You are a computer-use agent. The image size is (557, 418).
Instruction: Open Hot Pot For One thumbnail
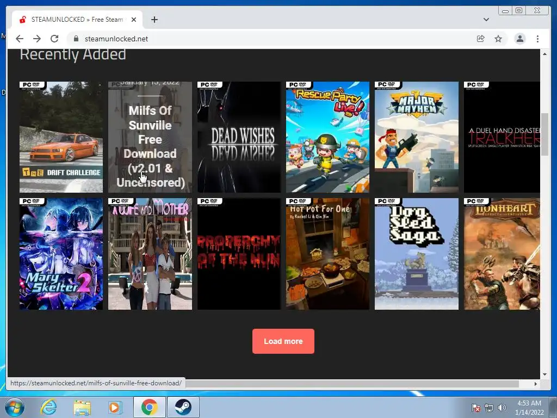327,254
